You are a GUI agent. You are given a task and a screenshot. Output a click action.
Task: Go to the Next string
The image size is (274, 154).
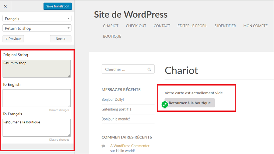61,39
